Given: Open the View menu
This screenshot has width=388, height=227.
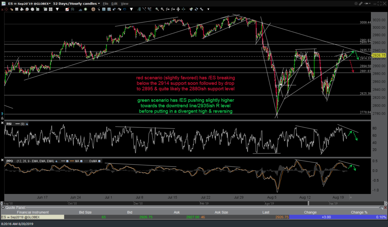Looking at the screenshot, I should pos(124,4).
